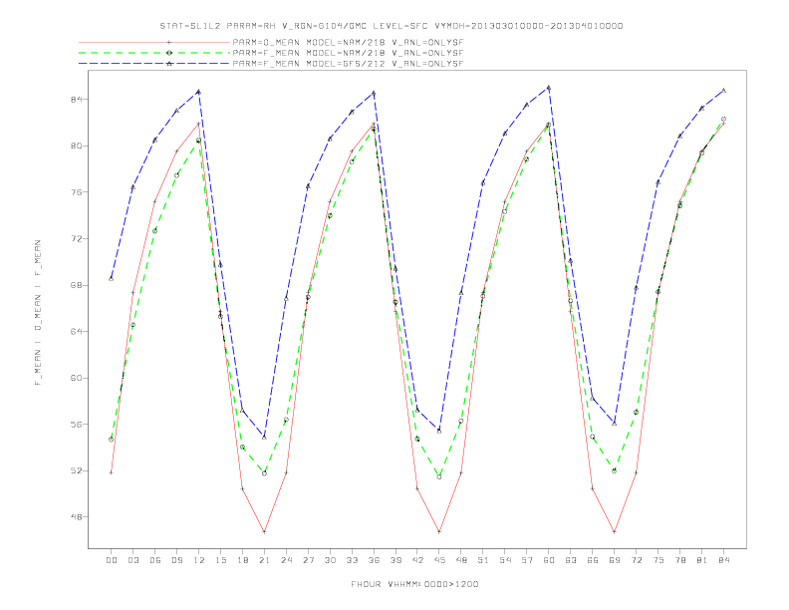Click the vertical y-axis label F_MEAN | O_MEAN | F_MEAN
Screen dimensions: 789x610
pyautogui.click(x=38, y=313)
